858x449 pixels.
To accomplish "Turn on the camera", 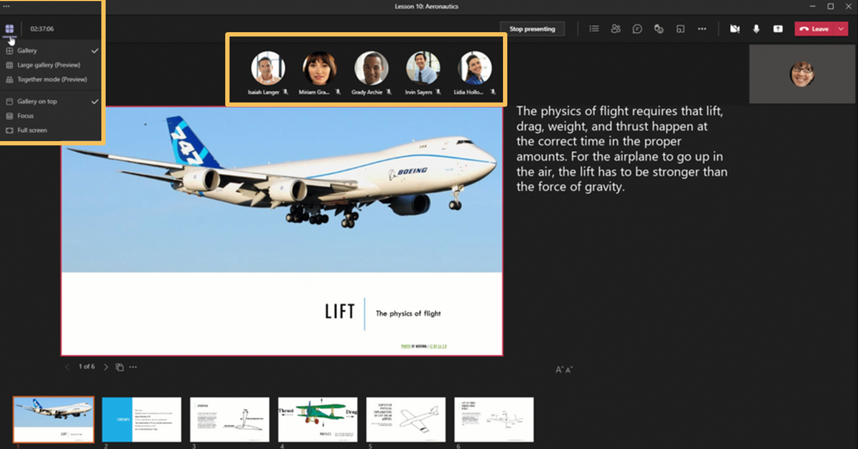I will 735,29.
